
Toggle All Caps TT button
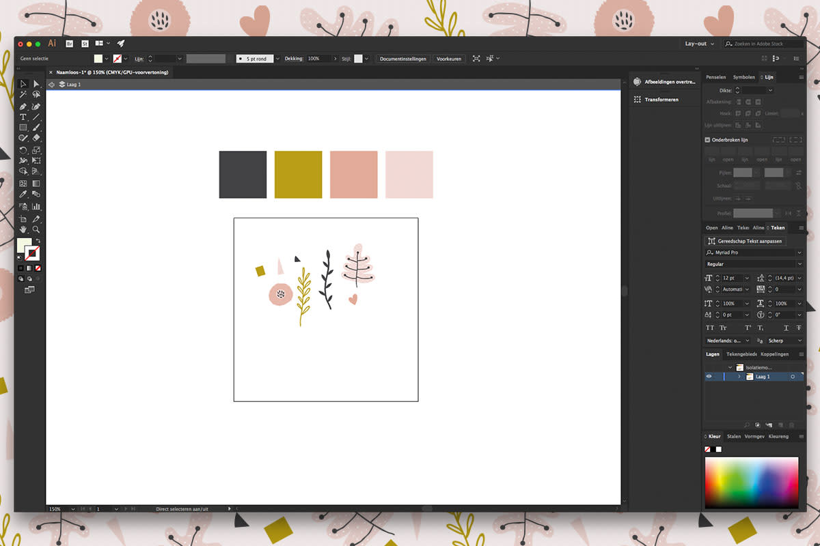[x=709, y=328]
